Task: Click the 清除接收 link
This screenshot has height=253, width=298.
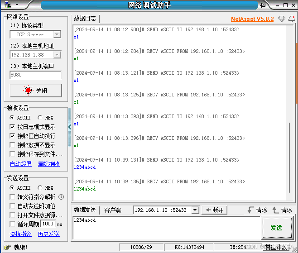Action: 48,164
